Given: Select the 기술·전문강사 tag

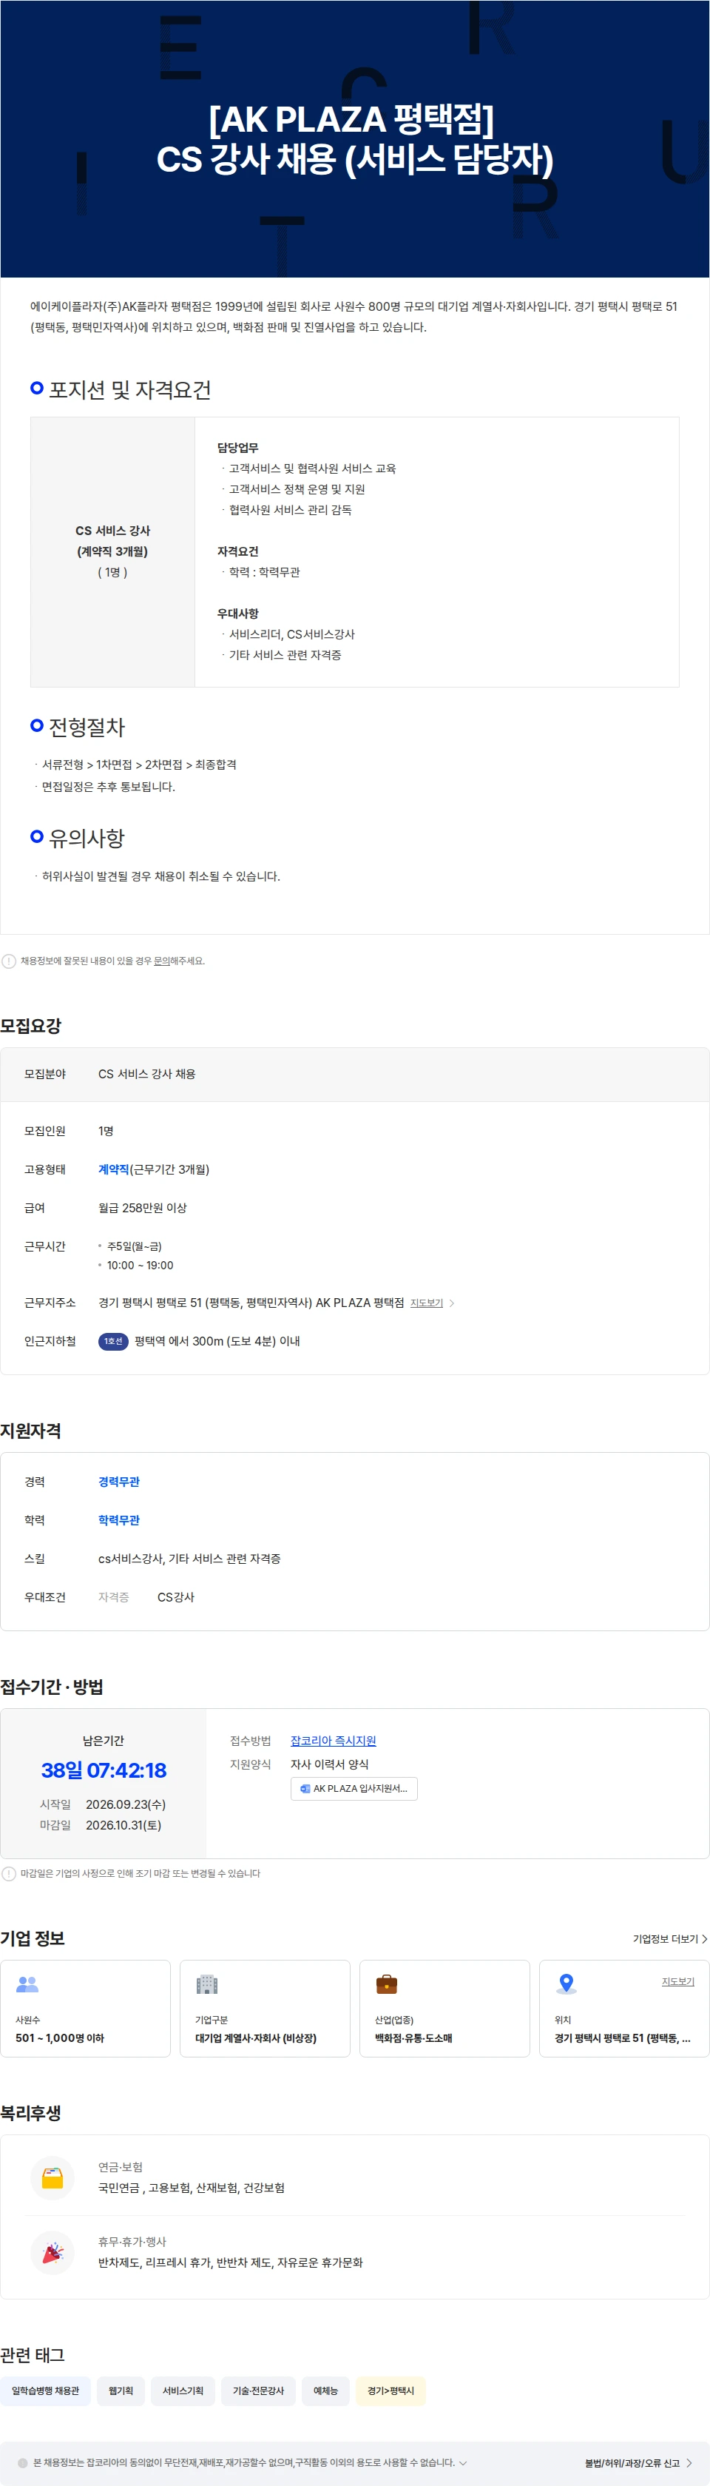Looking at the screenshot, I should click(257, 2391).
